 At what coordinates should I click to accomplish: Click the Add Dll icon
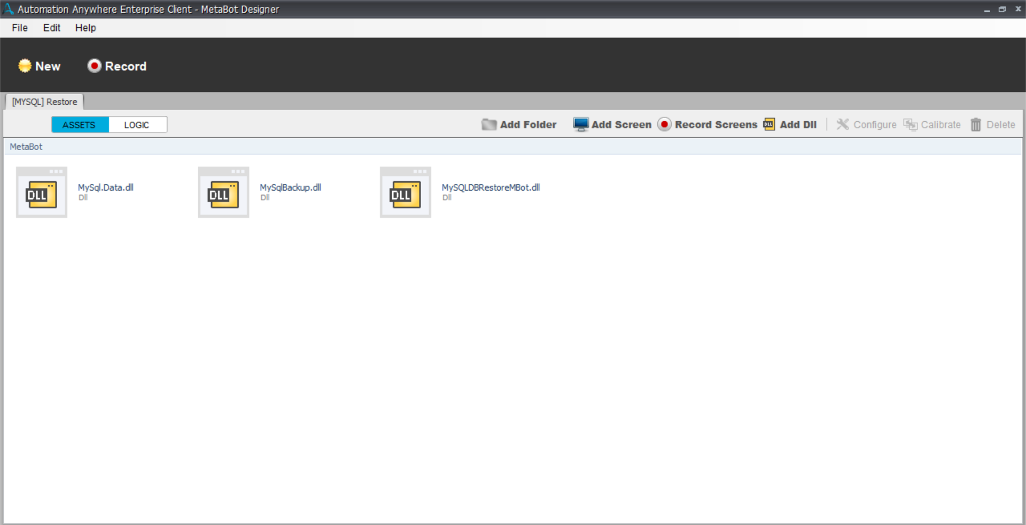pyautogui.click(x=769, y=124)
